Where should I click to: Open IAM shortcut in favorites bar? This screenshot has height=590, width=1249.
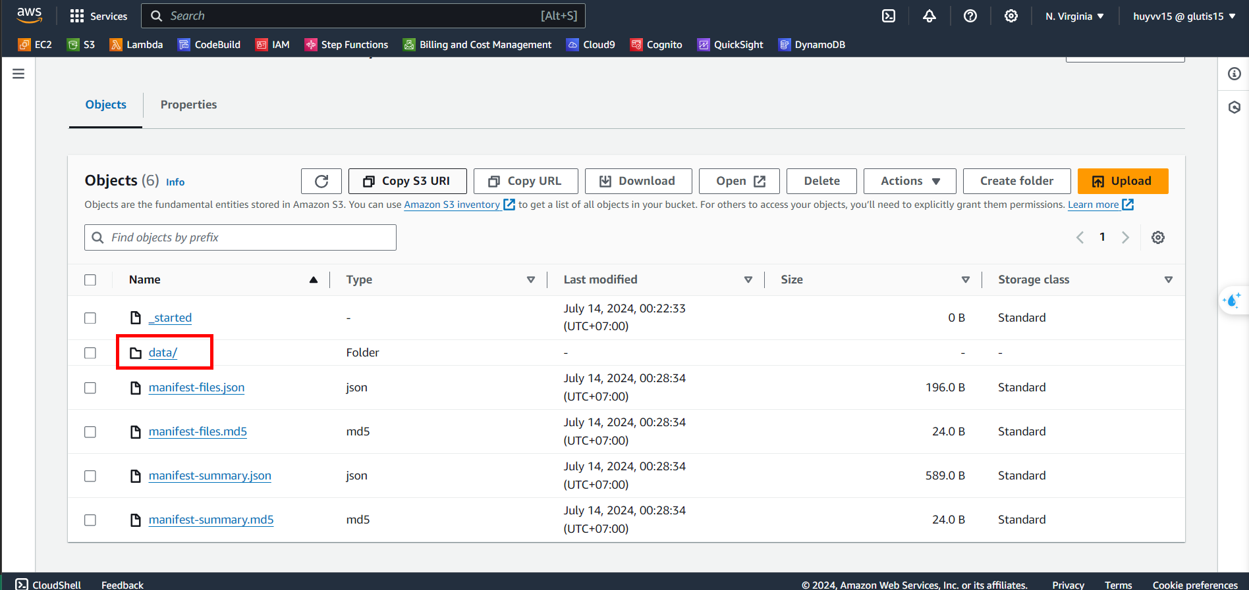(273, 45)
